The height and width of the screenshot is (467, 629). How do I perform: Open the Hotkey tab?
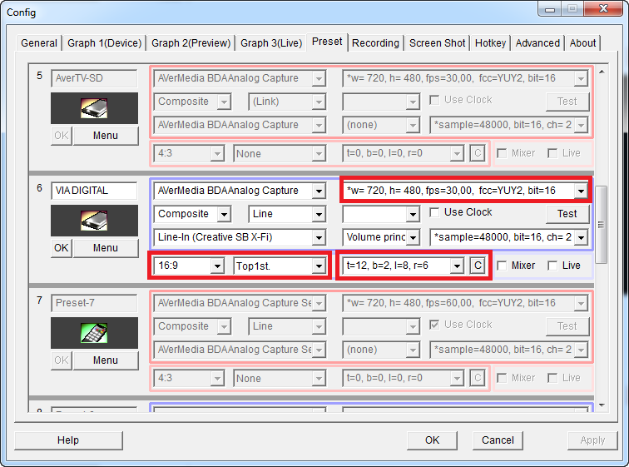point(490,43)
